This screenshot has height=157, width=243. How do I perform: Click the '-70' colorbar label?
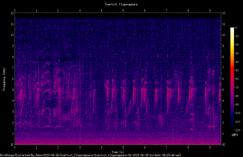coord(237,88)
